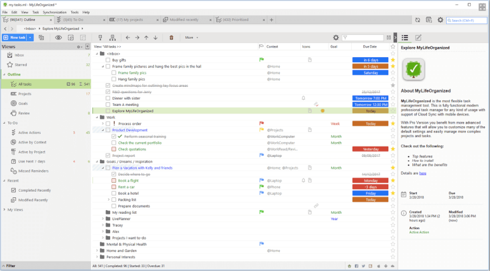
Task: Unstar the Buy gifts task
Action: pos(393,60)
